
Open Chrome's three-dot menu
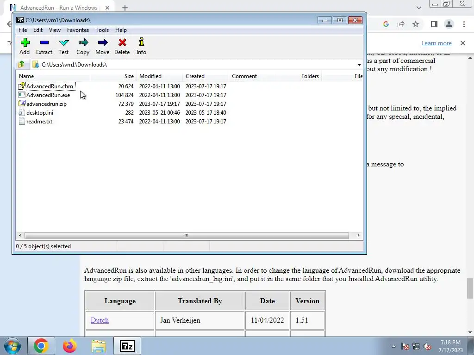click(x=464, y=24)
